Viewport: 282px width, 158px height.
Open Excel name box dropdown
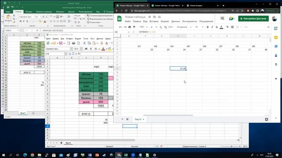18,30
